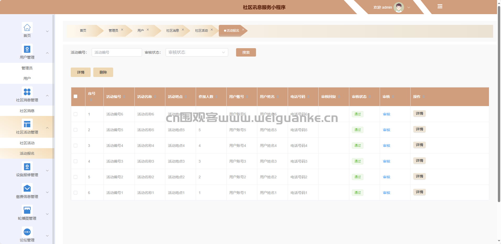Open 设施报修管理 via its icon
The image size is (501, 244).
pos(27,167)
